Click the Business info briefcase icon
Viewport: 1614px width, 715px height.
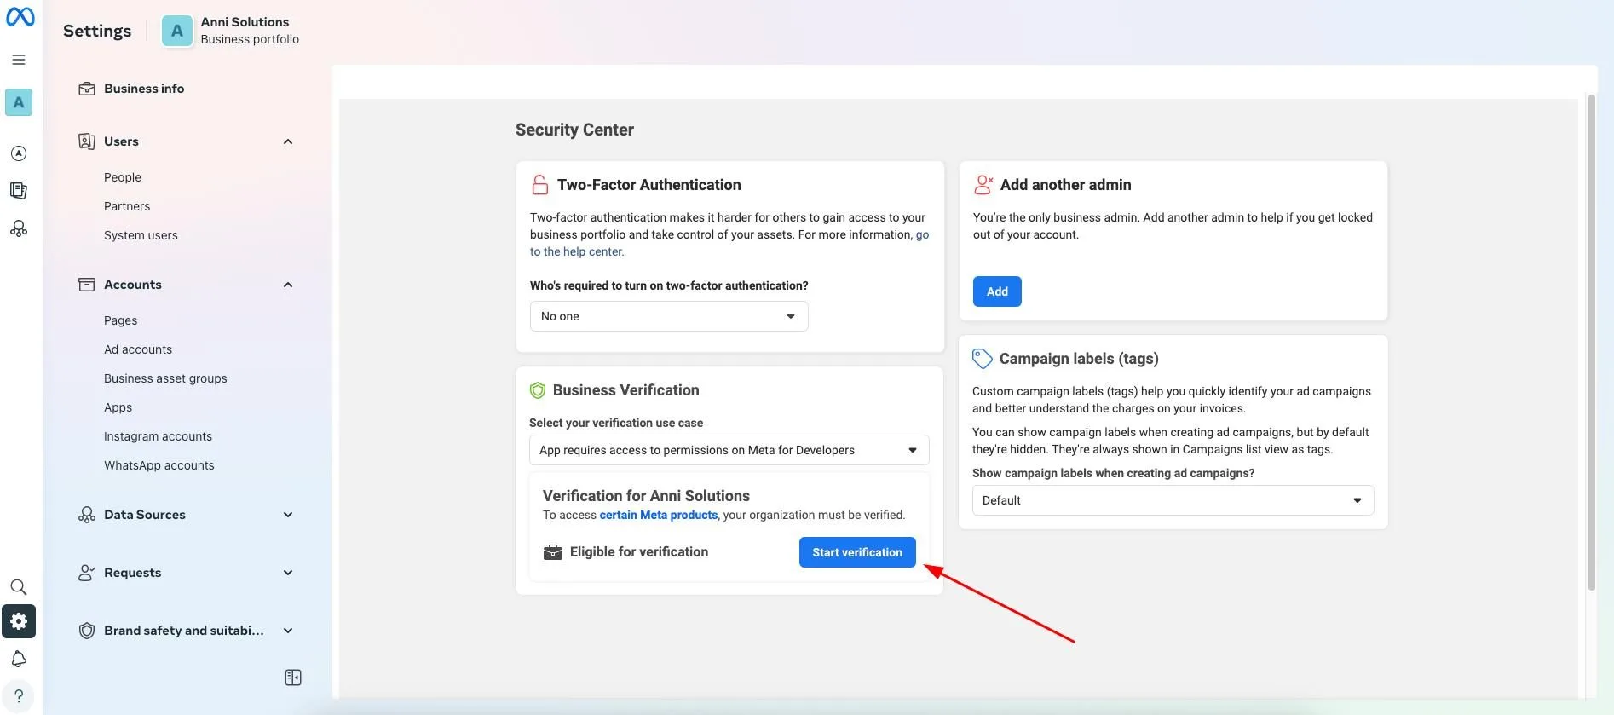tap(87, 89)
